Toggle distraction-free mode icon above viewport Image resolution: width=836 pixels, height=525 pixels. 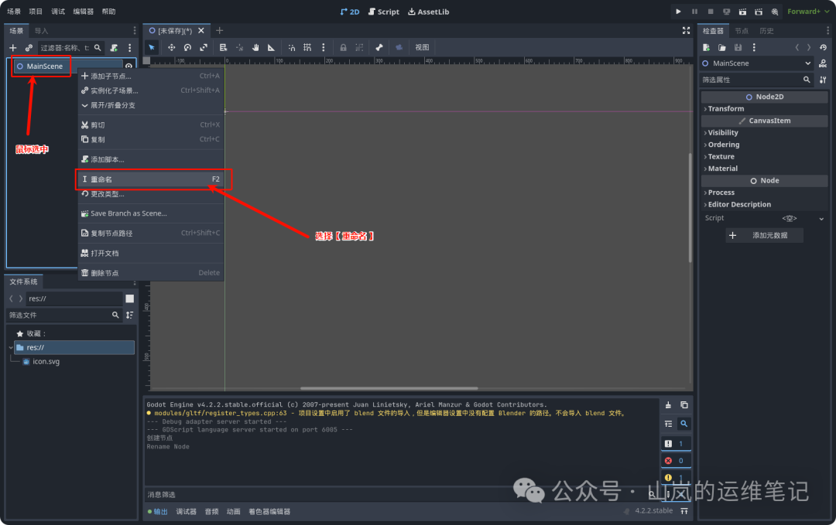tap(686, 30)
